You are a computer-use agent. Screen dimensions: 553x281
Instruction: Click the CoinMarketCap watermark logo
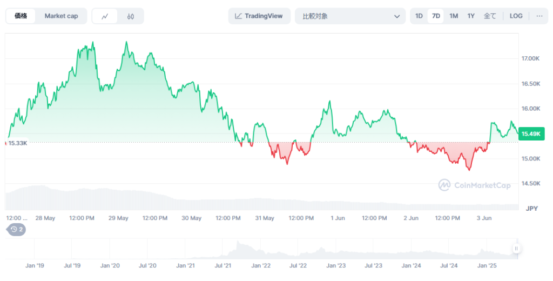474,185
